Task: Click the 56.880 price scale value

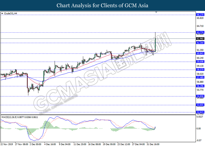Action: [x=200, y=82]
